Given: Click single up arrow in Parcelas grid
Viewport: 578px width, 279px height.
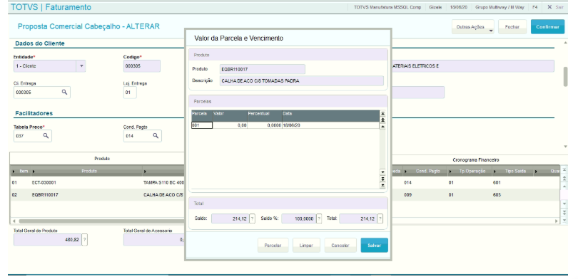Looking at the screenshot, I should 382,126.
